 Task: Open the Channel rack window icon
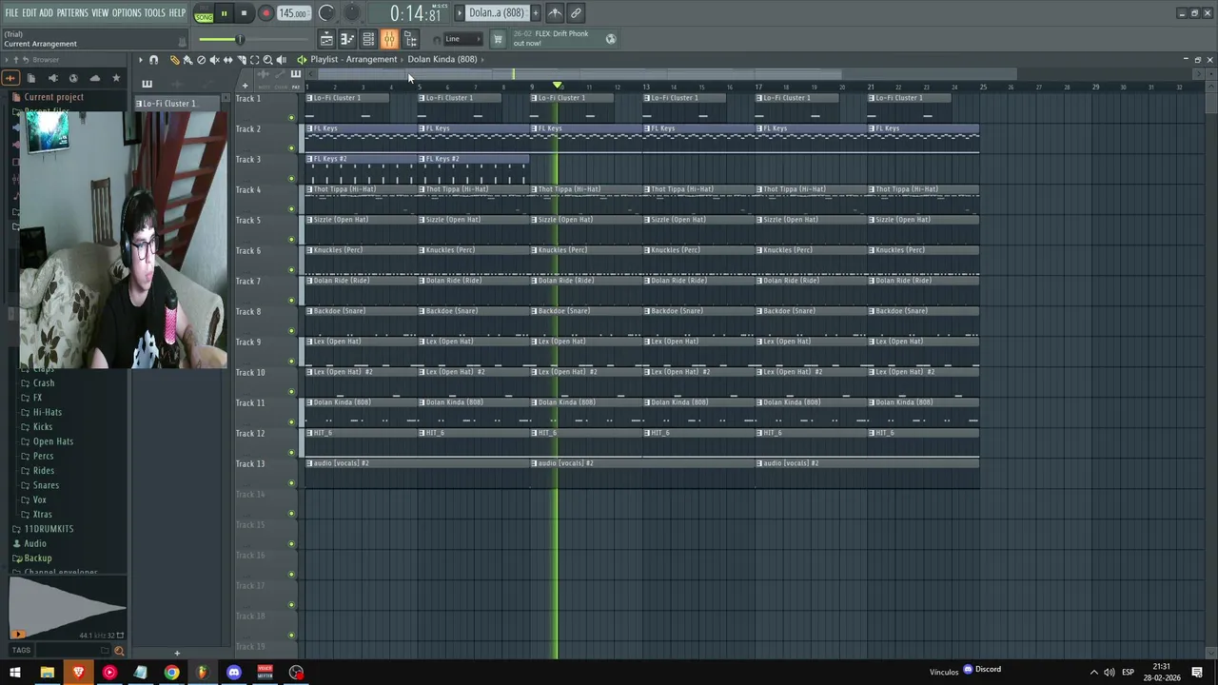tap(368, 39)
